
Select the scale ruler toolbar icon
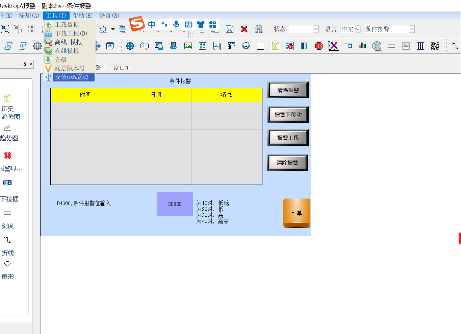[x=391, y=46]
